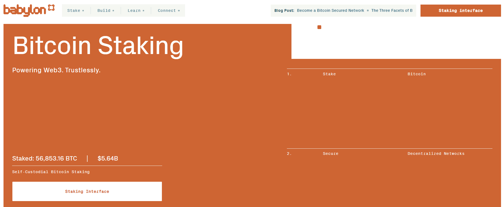
Task: Expand the Stake menu square marker
Action: [x=83, y=11]
